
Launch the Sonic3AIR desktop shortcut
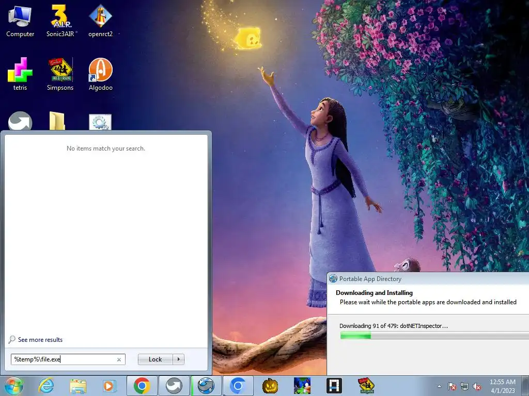pos(60,21)
